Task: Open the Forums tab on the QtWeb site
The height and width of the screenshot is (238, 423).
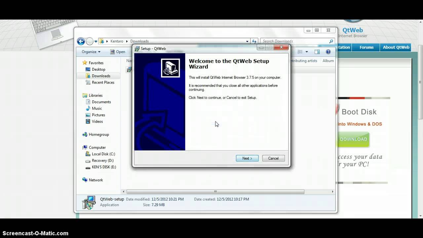Action: pyautogui.click(x=366, y=47)
